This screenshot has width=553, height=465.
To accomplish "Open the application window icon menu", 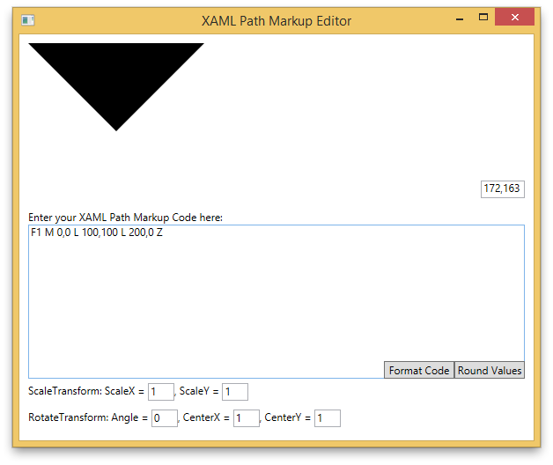I will point(27,20).
